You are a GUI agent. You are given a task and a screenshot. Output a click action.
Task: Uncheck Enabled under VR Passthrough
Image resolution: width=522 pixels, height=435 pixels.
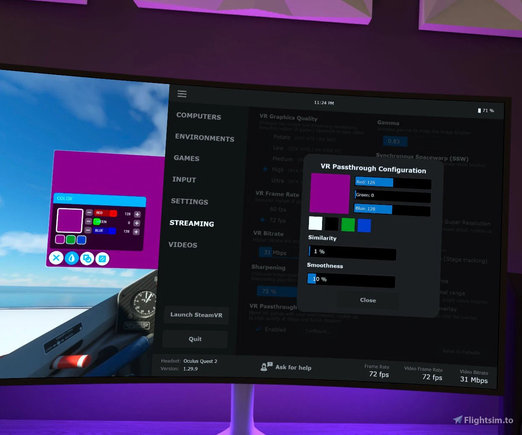click(x=258, y=330)
